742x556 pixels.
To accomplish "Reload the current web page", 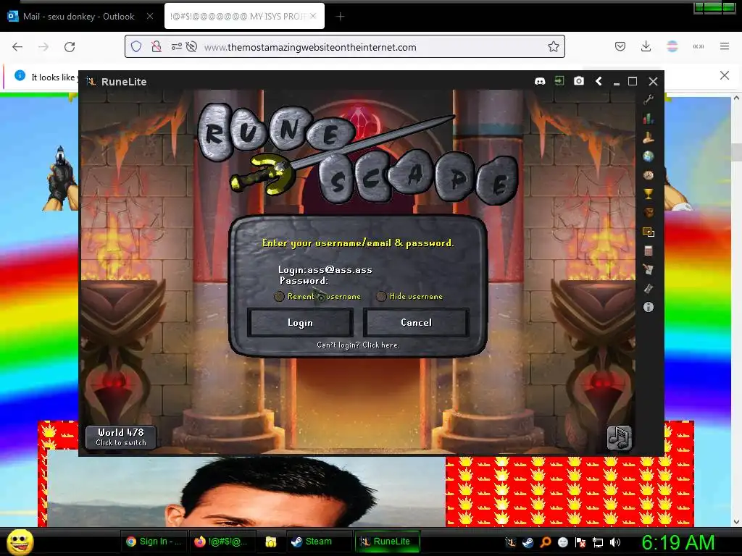I will point(70,47).
